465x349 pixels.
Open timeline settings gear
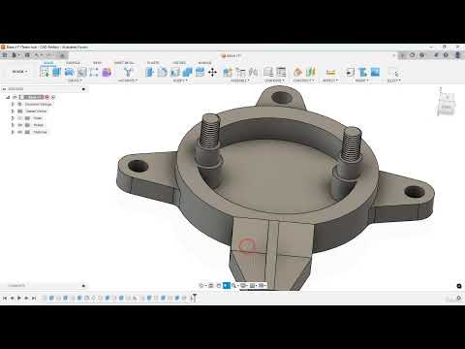(458, 298)
